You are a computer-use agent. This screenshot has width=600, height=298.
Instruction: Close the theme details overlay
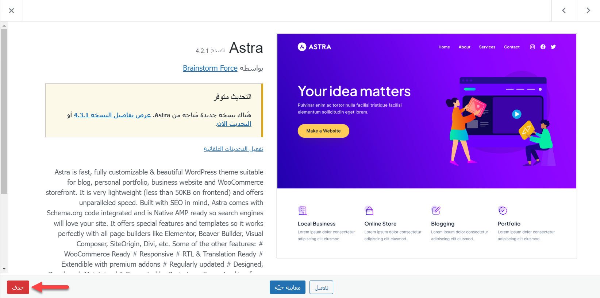click(11, 11)
